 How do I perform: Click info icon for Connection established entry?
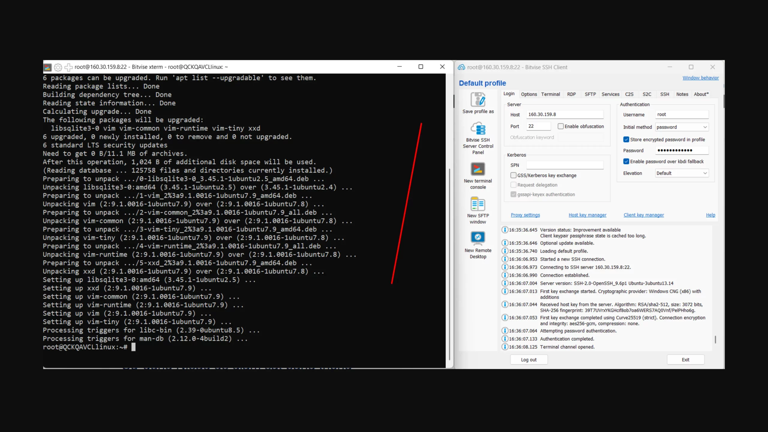[x=505, y=275]
